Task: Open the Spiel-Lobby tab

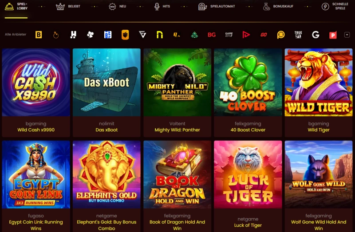Action: [16, 6]
